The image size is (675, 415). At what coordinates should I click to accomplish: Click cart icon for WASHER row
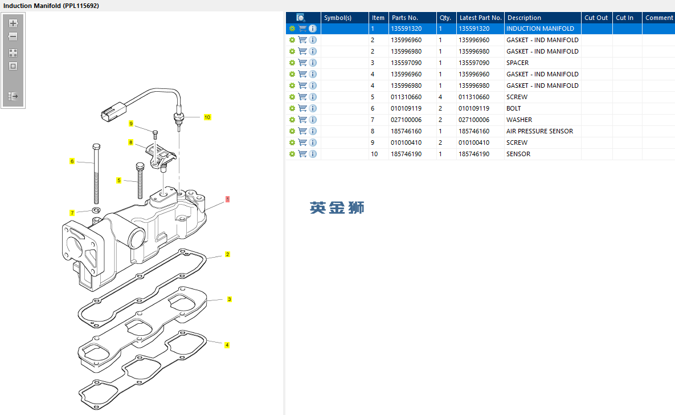tap(302, 120)
